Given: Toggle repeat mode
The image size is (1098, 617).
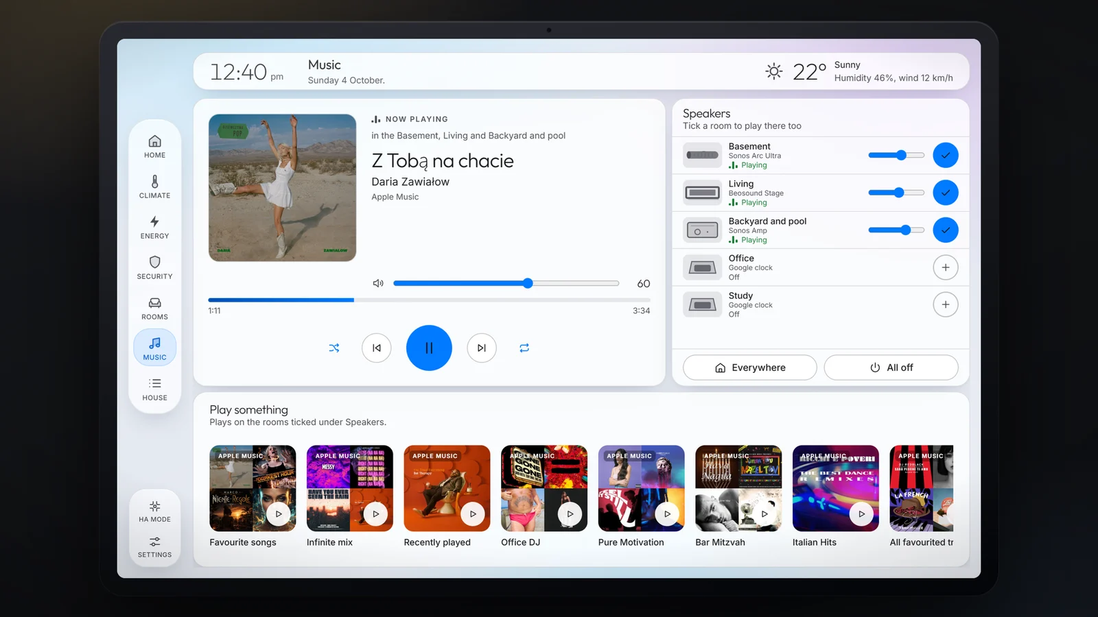Looking at the screenshot, I should [x=524, y=348].
